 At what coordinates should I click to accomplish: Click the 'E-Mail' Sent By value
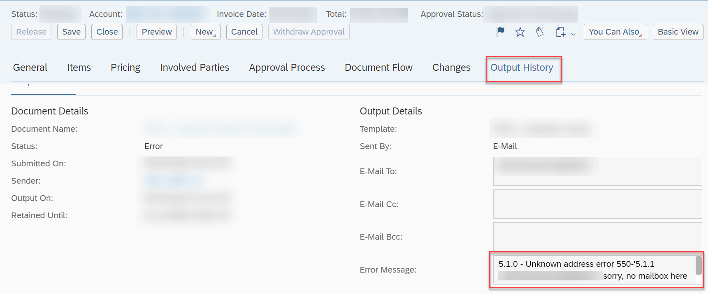[x=505, y=146]
